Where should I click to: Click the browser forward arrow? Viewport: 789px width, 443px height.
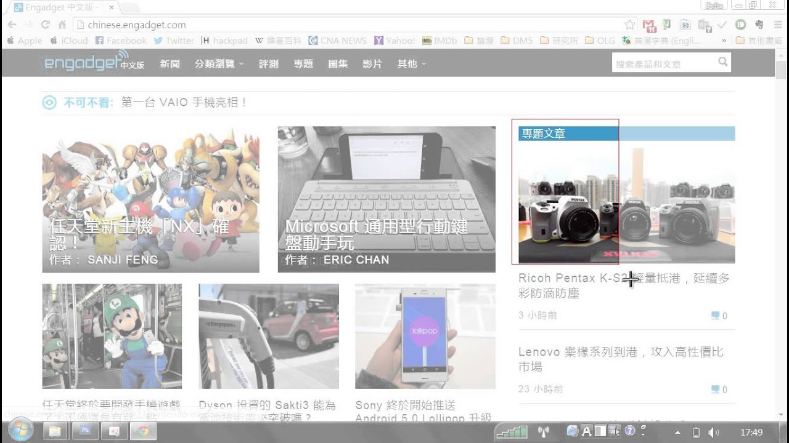28,25
